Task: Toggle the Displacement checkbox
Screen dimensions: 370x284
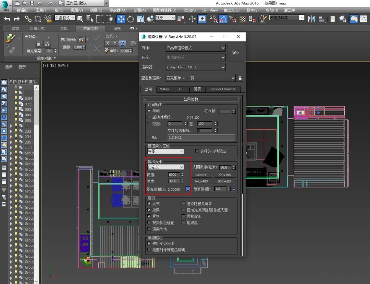Action: (149, 216)
